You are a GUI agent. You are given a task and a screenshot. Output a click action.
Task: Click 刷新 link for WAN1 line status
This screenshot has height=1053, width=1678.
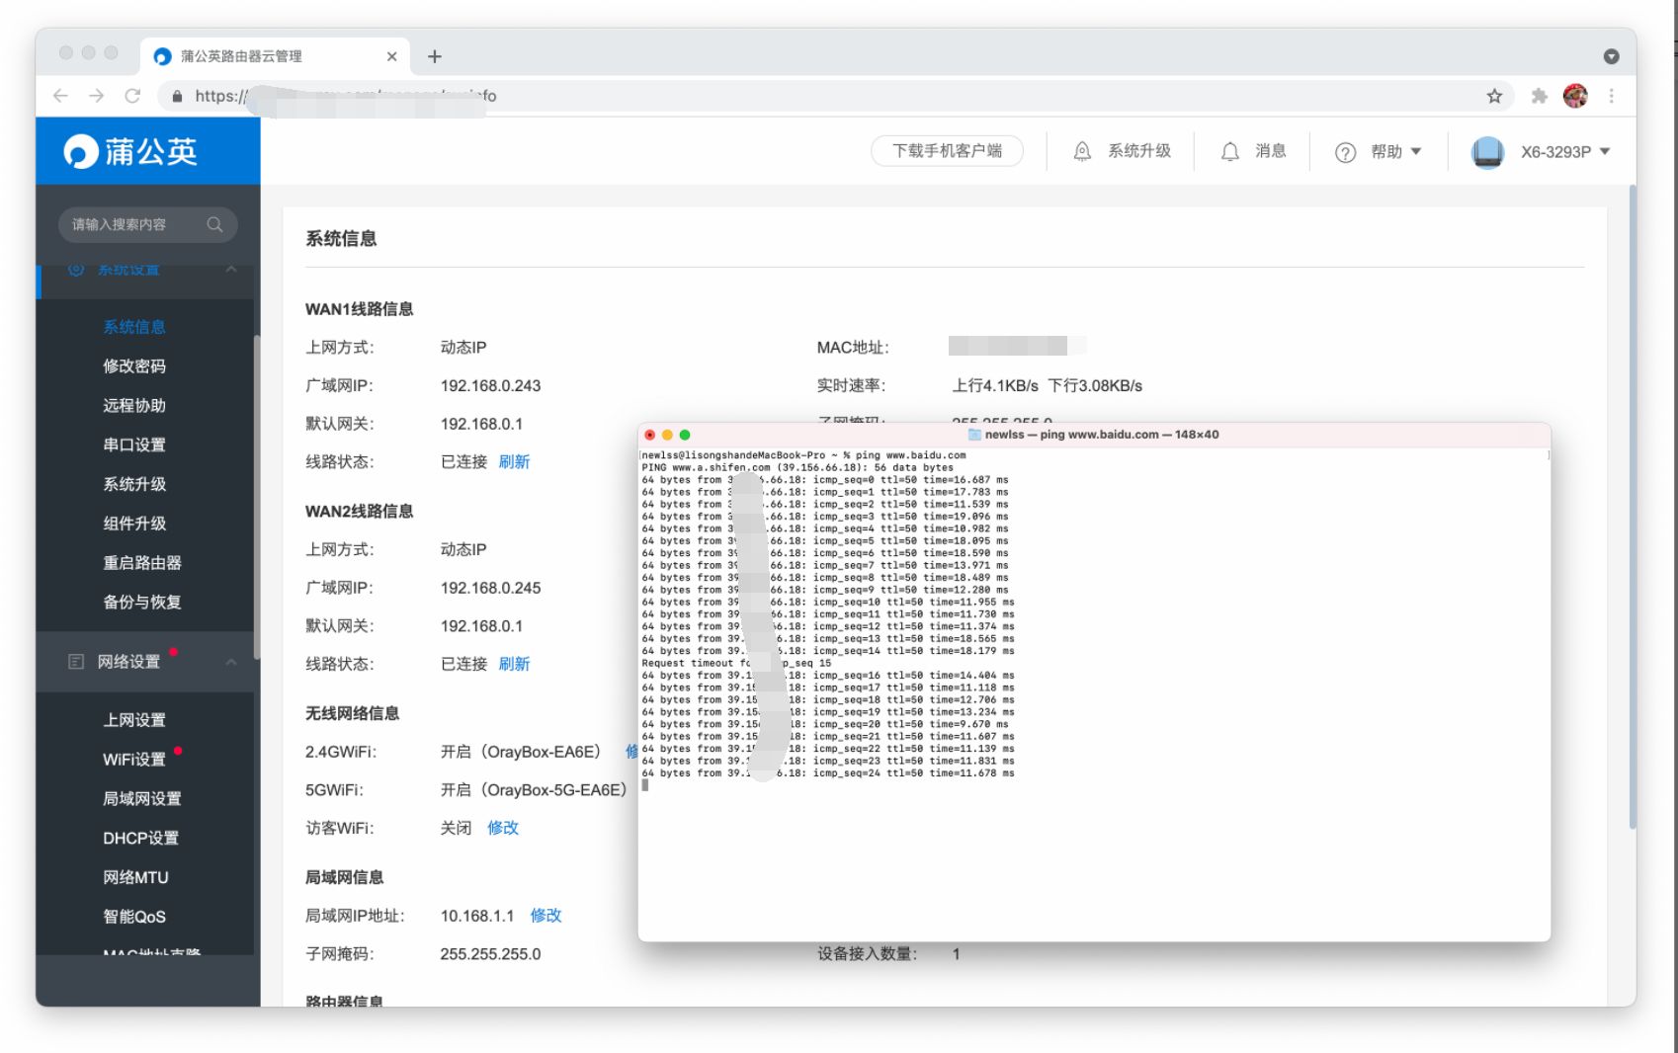pyautogui.click(x=514, y=462)
